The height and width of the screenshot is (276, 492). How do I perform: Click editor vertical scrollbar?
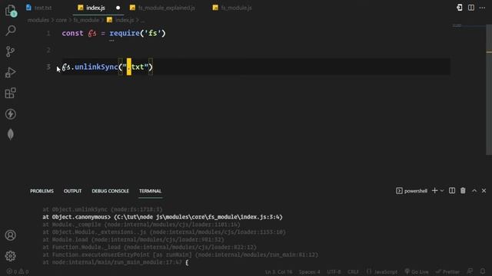(489, 90)
